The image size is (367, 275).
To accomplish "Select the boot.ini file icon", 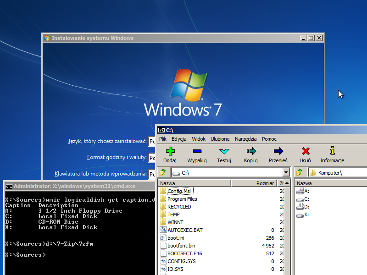I will [x=163, y=238].
